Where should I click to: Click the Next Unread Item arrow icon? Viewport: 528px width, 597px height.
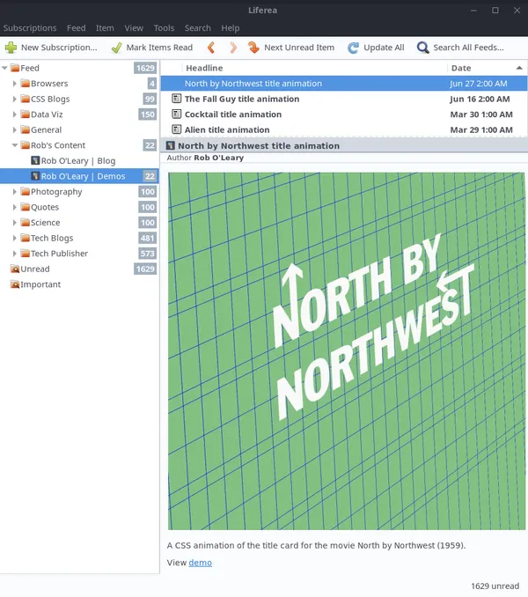[x=253, y=48]
